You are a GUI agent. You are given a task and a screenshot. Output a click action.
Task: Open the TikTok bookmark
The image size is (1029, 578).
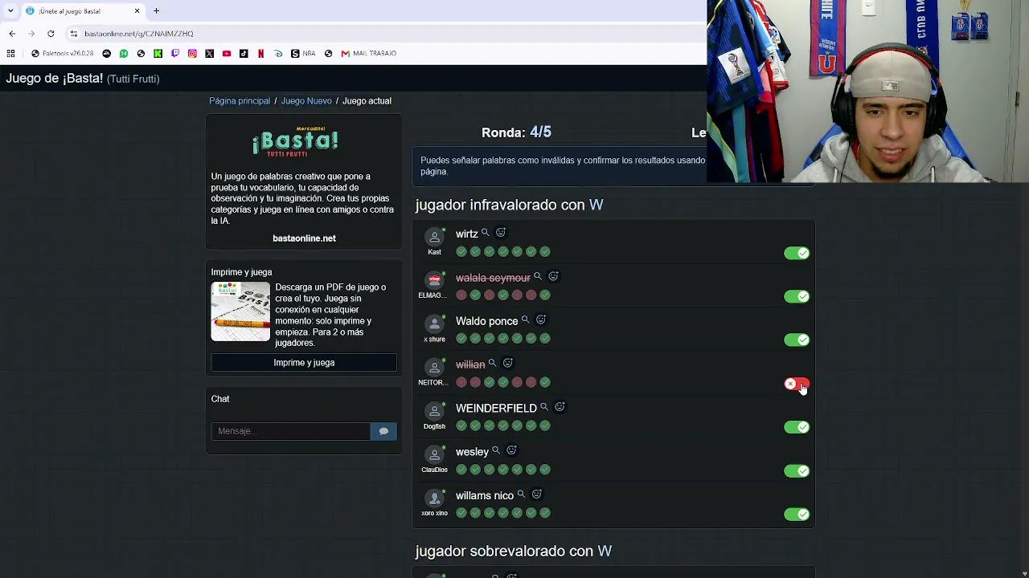pyautogui.click(x=244, y=53)
